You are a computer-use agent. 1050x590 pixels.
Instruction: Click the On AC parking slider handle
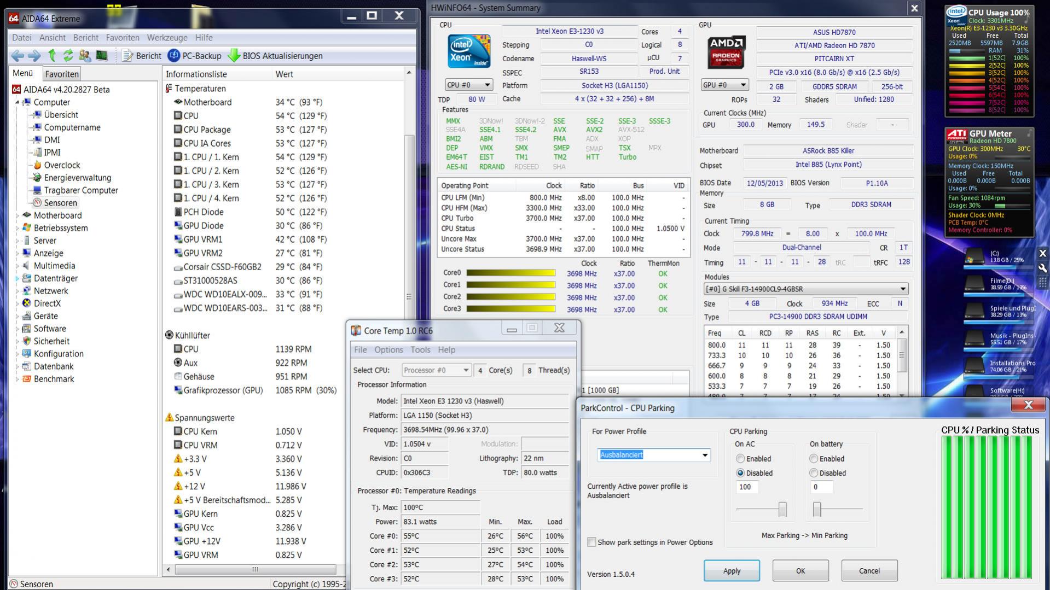tap(782, 509)
